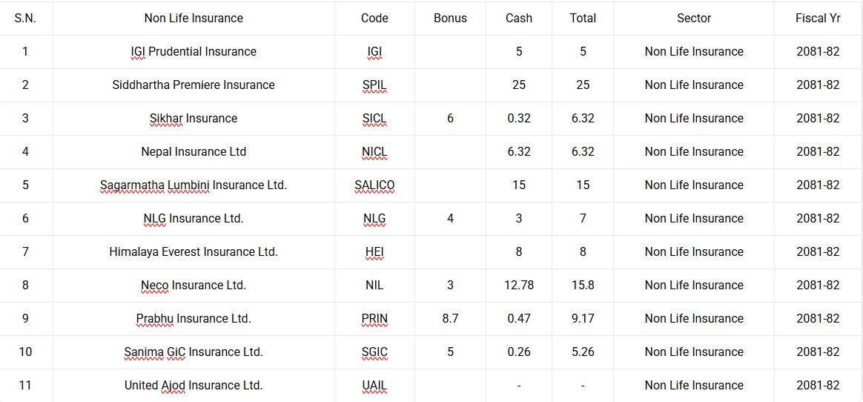Click Prabhu Insurance bonus value 8.7
The image size is (863, 402).
(x=450, y=318)
